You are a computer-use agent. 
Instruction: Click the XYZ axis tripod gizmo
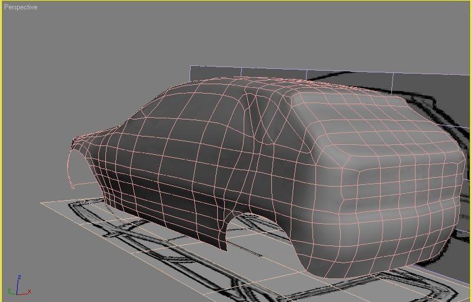pos(19,286)
